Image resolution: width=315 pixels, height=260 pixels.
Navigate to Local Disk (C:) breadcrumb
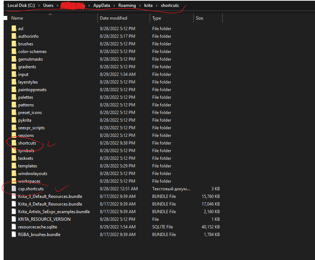[x=21, y=6]
